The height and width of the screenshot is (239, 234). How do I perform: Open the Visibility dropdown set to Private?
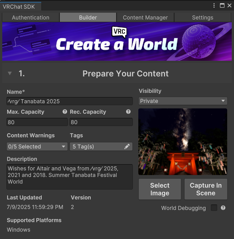(183, 101)
